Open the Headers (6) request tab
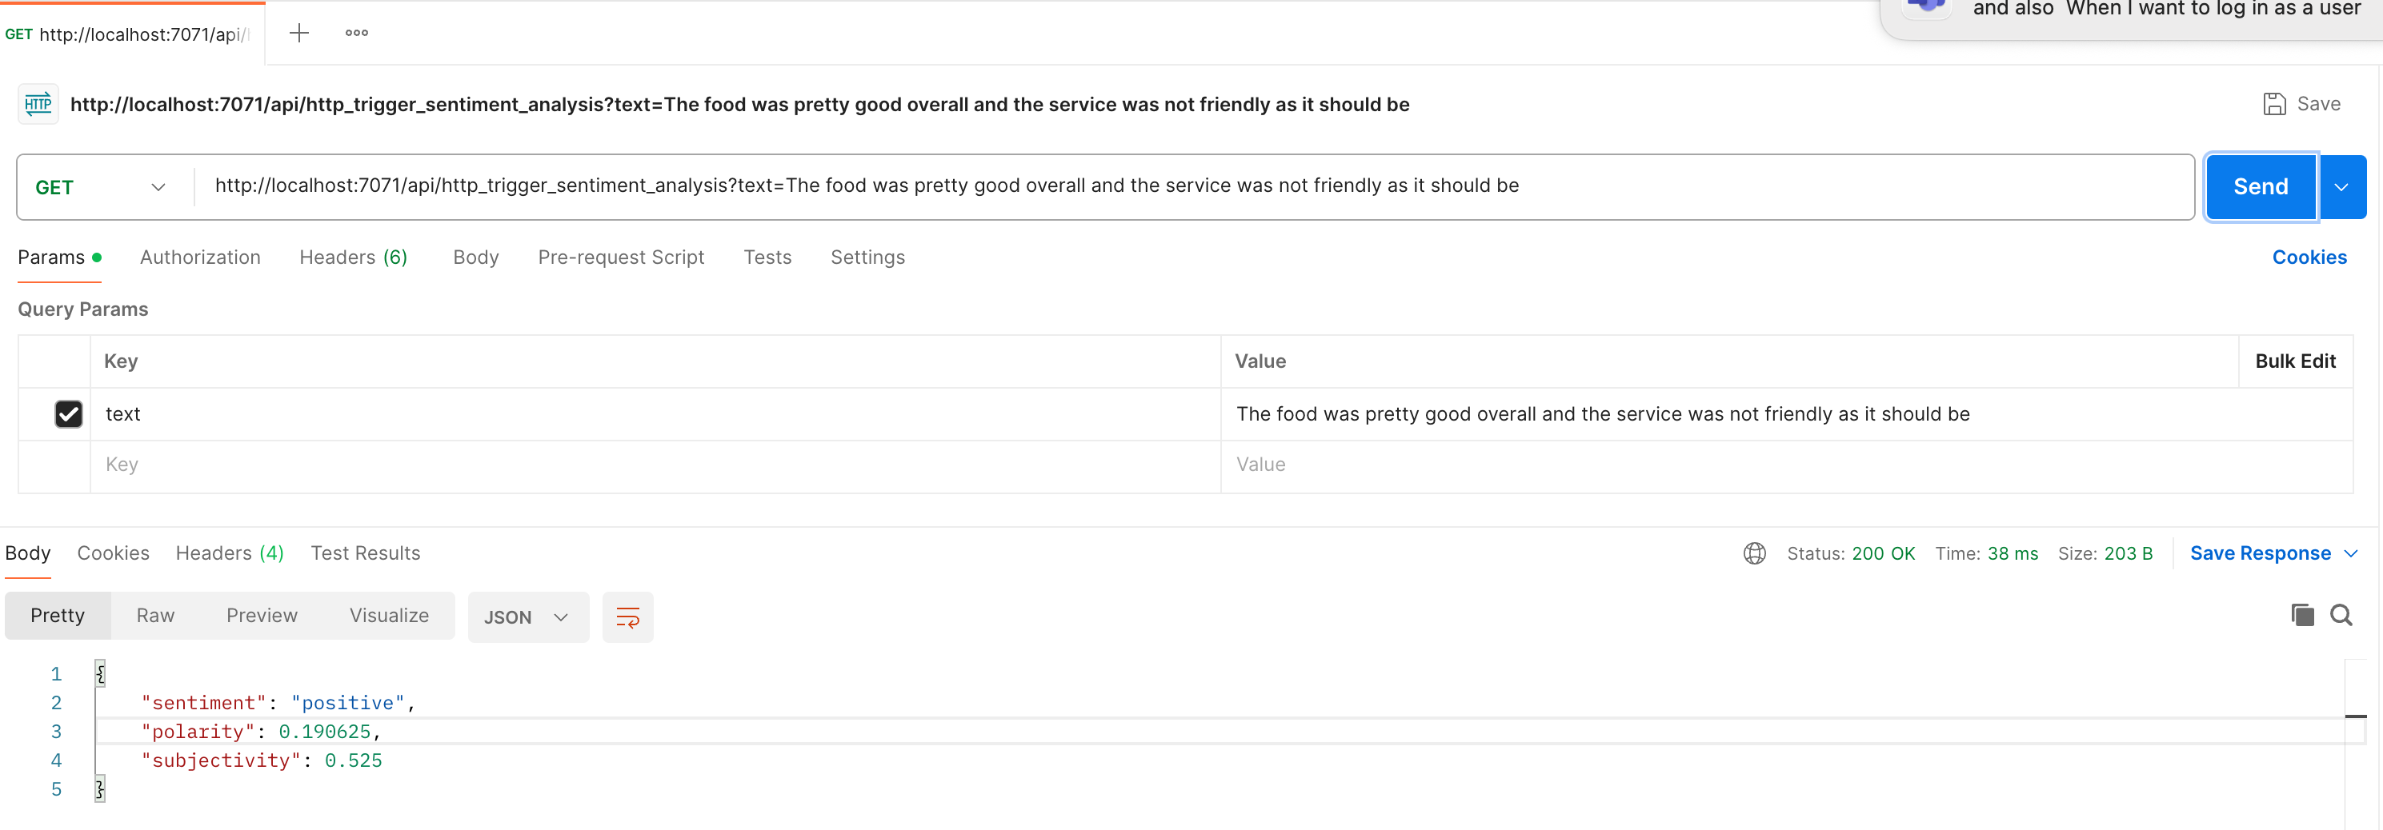 pyautogui.click(x=352, y=257)
